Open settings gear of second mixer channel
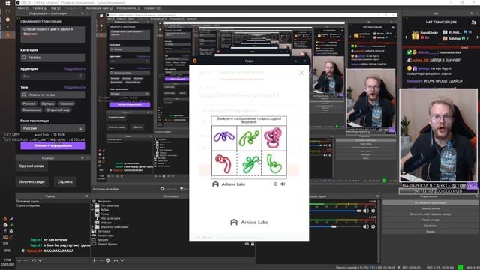 pyautogui.click(x=373, y=226)
